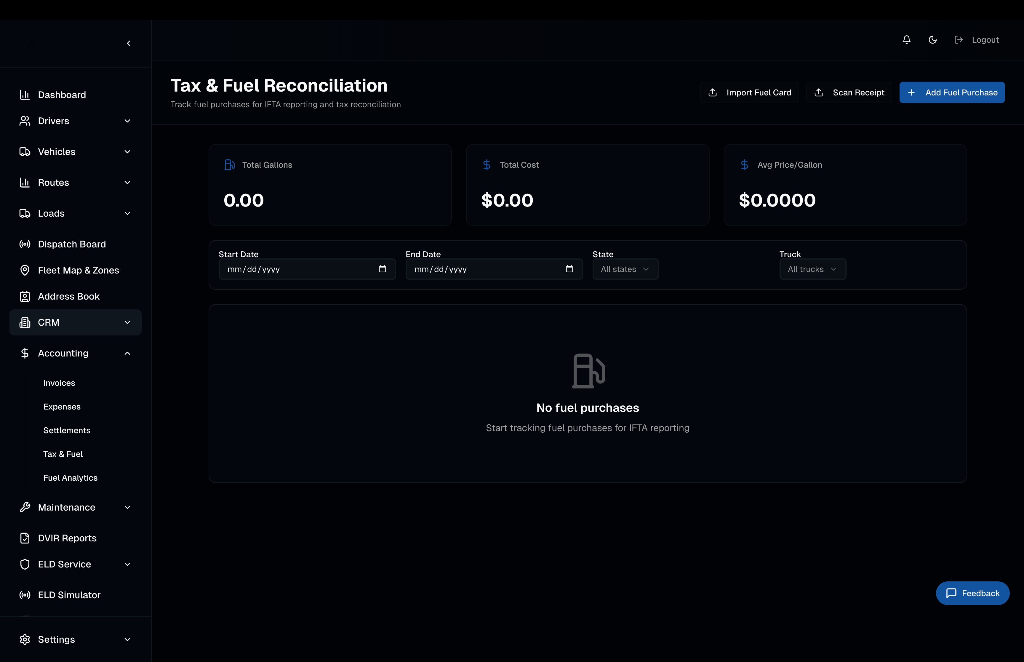Go to the Settlements page
The image size is (1024, 662).
pyautogui.click(x=67, y=430)
